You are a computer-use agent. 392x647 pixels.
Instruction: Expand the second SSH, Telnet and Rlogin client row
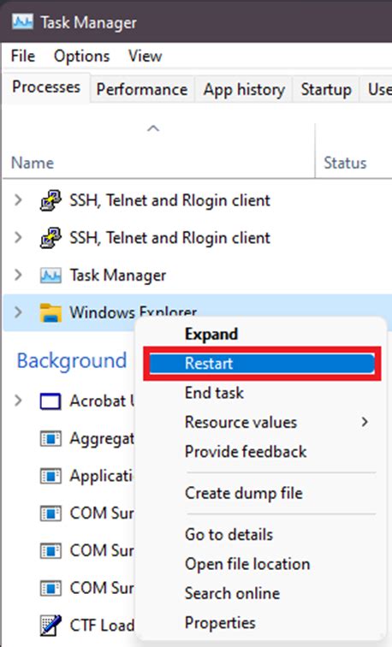pos(18,238)
